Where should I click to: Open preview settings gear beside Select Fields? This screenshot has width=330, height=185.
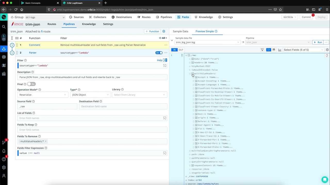[327, 50]
